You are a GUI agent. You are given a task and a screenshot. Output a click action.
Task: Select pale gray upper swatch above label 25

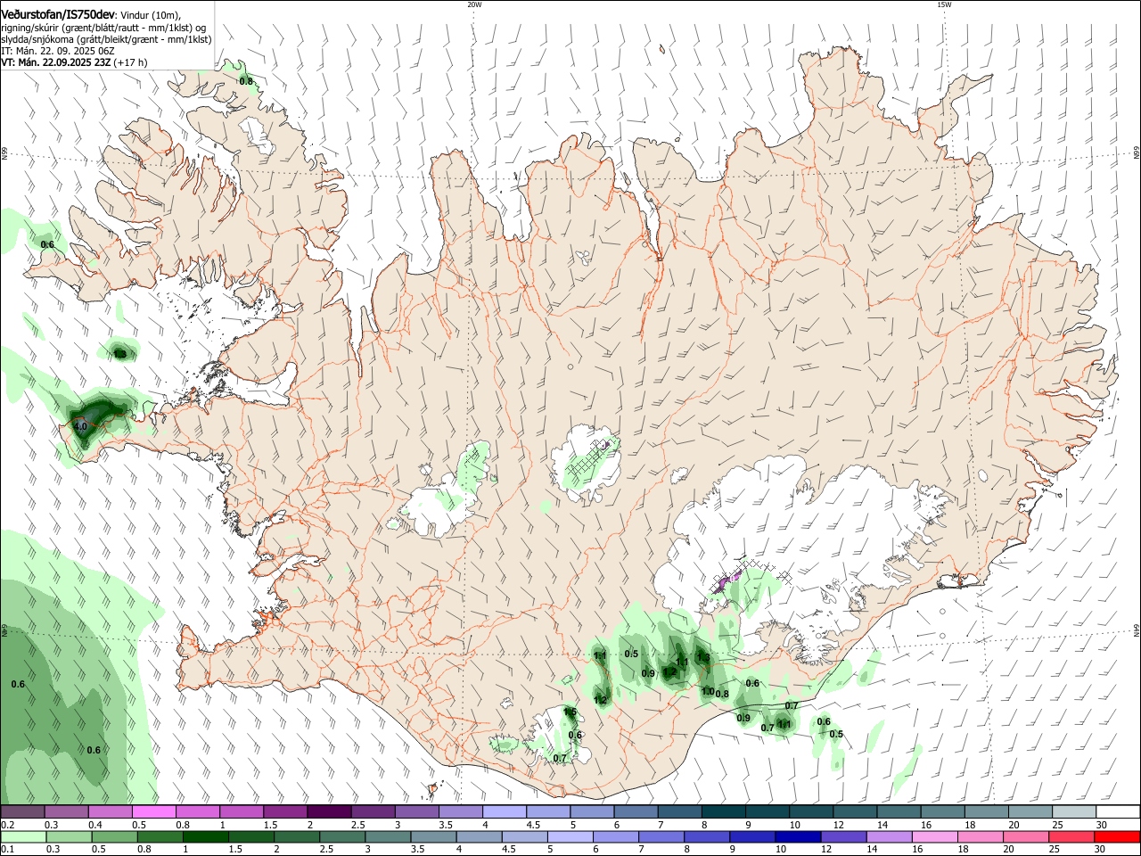1074,811
